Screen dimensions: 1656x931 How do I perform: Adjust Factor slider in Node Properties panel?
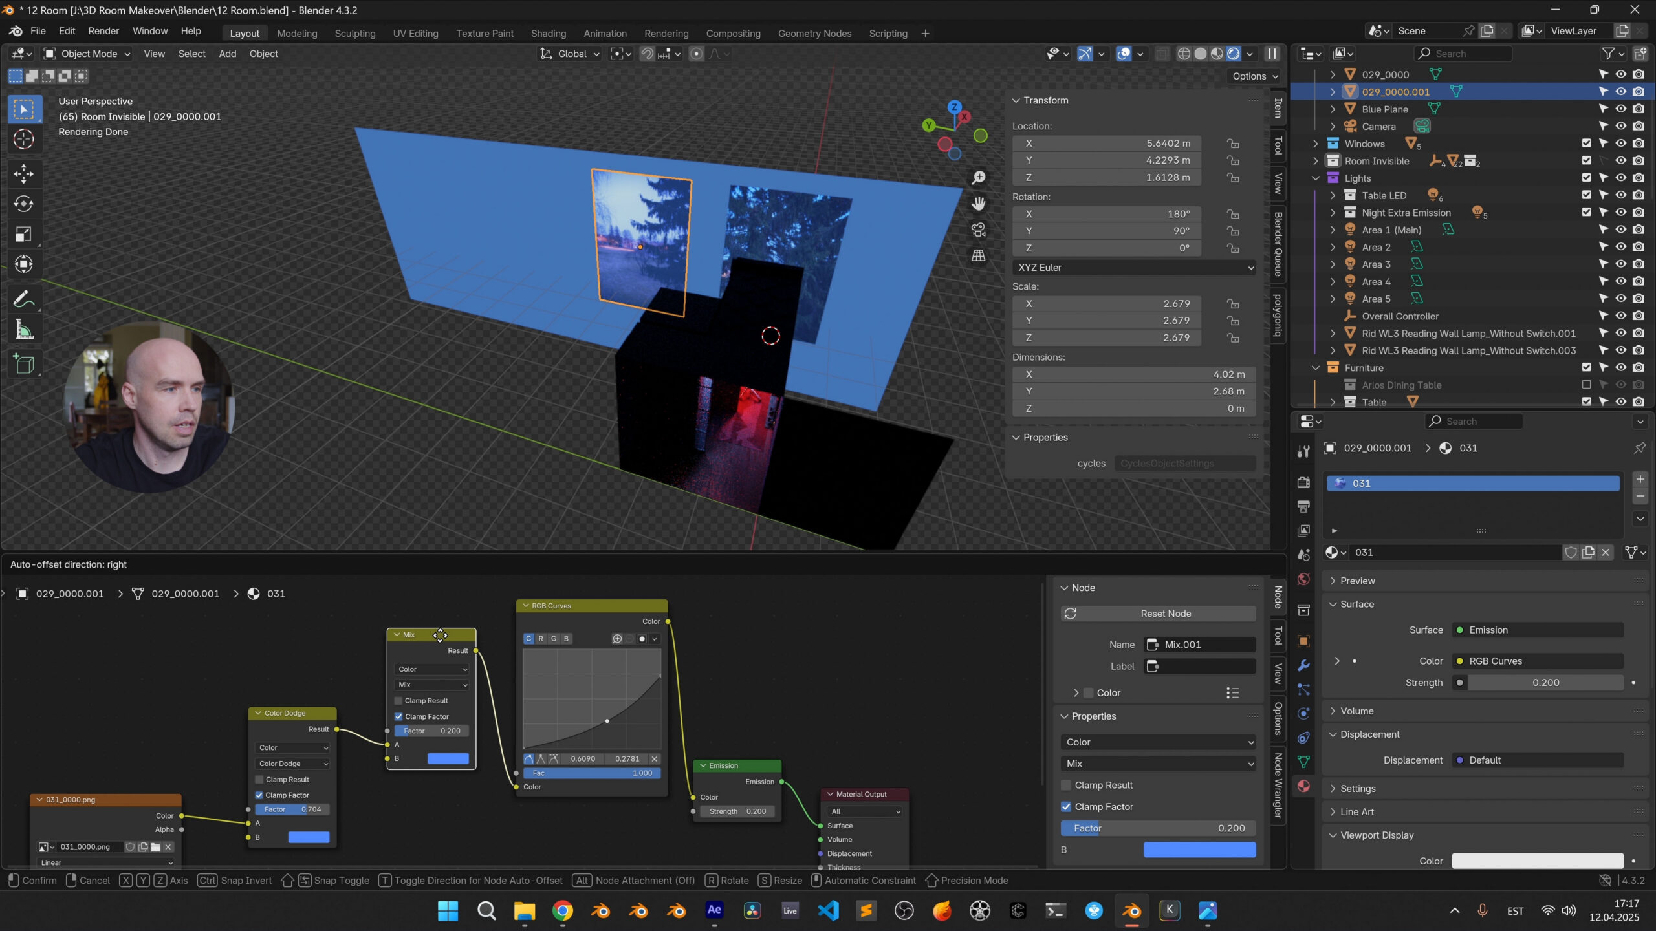(x=1158, y=828)
